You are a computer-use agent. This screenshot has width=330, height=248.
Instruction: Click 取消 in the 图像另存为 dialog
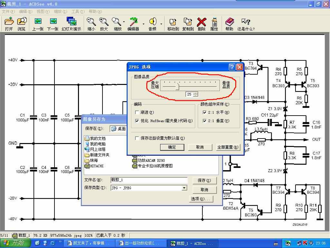[x=204, y=190]
